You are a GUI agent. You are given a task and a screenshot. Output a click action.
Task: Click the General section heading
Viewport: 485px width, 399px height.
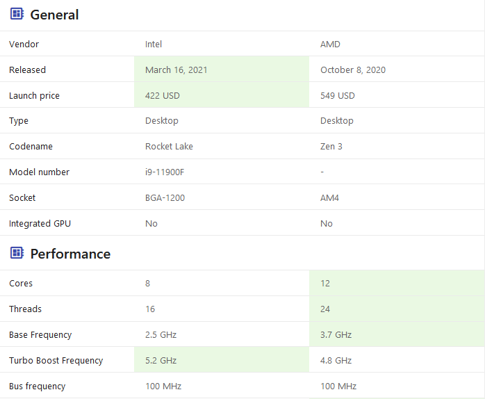point(54,15)
